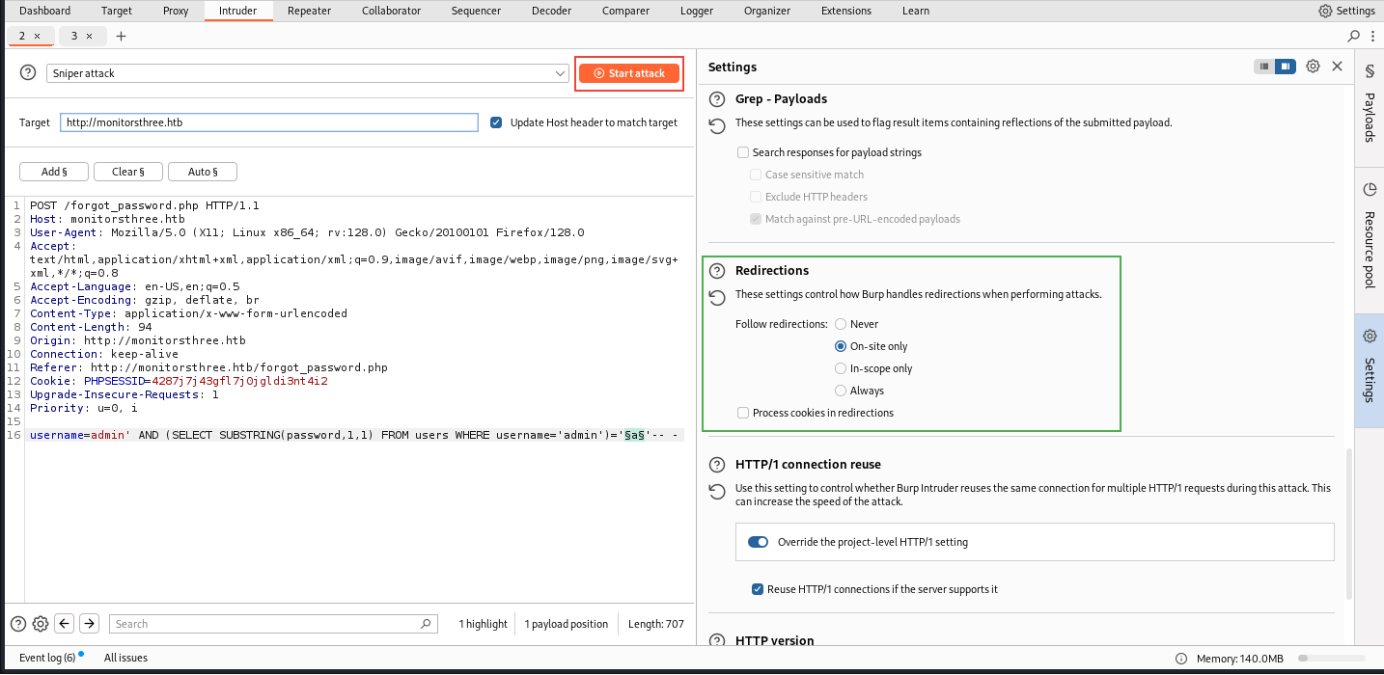Switch to Intruder tab 3
Image resolution: width=1384 pixels, height=675 pixels.
[x=74, y=36]
